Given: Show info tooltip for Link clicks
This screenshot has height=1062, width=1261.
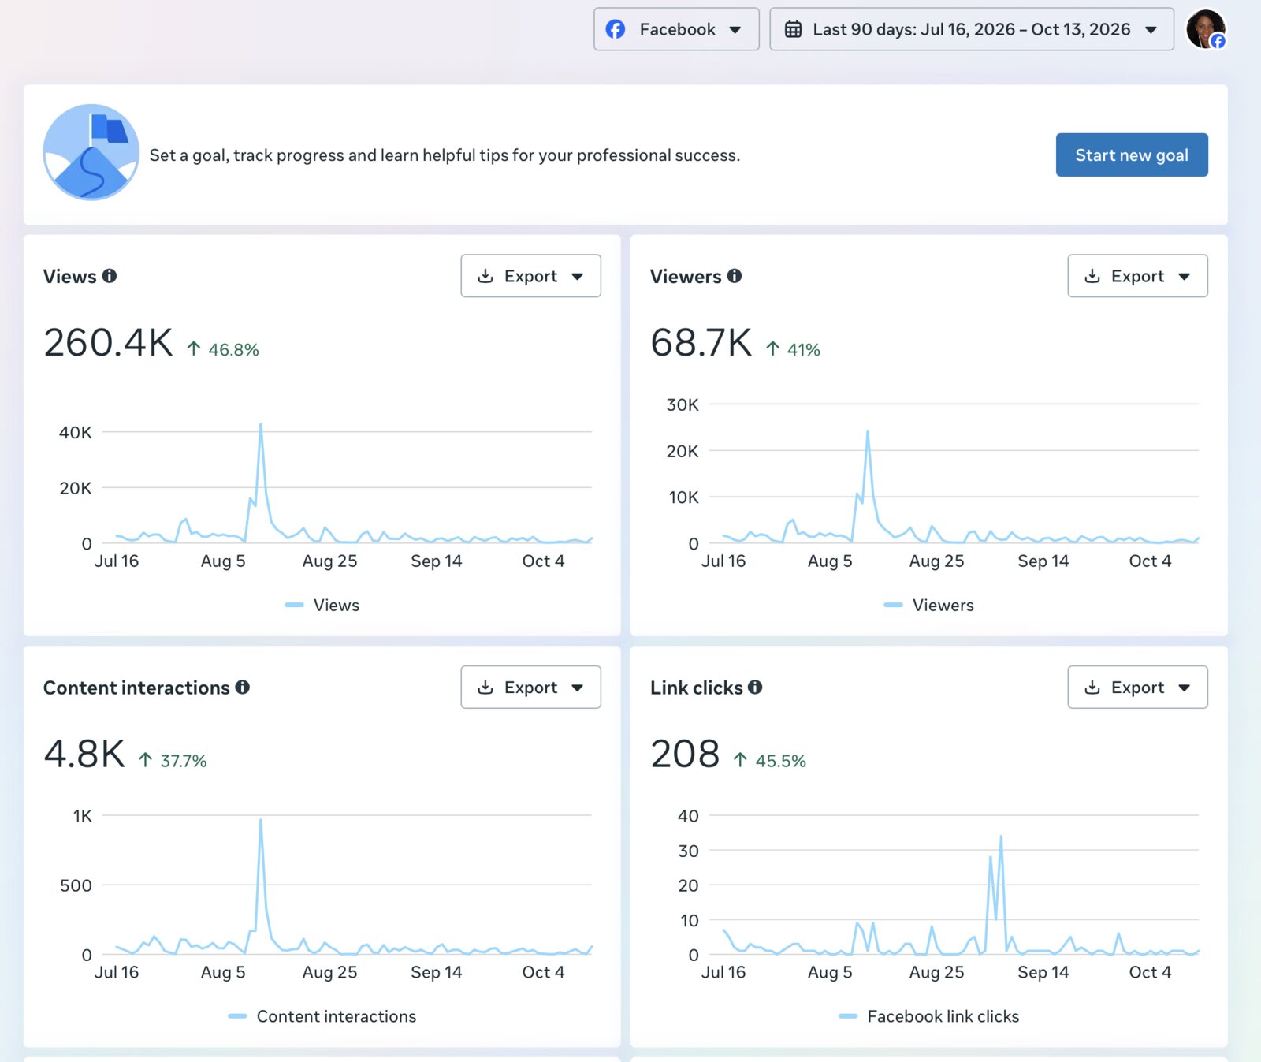Looking at the screenshot, I should coord(755,687).
